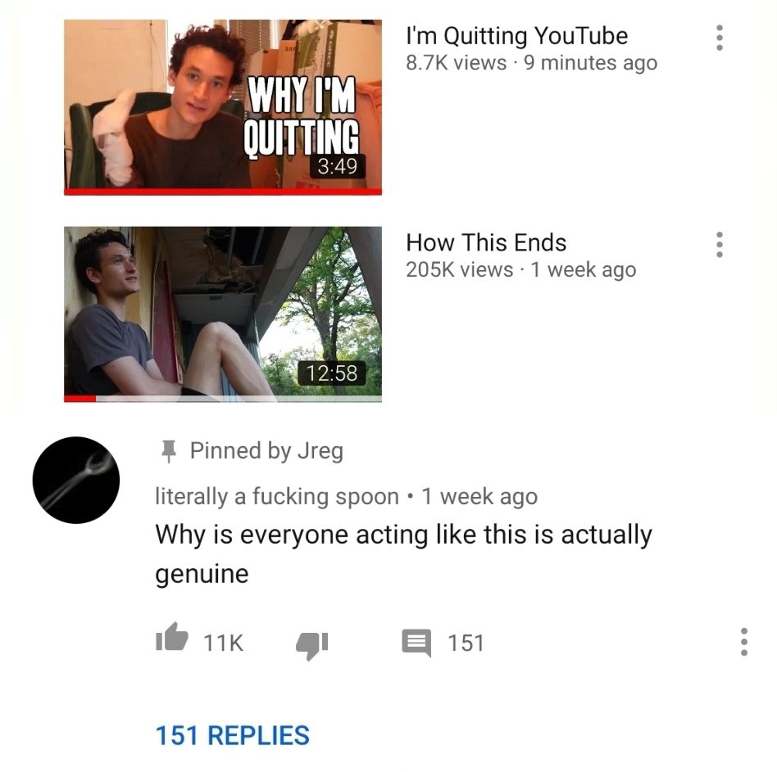Open the literally a fucking spoon channel name
Screen dimensions: 777x772
point(277,496)
